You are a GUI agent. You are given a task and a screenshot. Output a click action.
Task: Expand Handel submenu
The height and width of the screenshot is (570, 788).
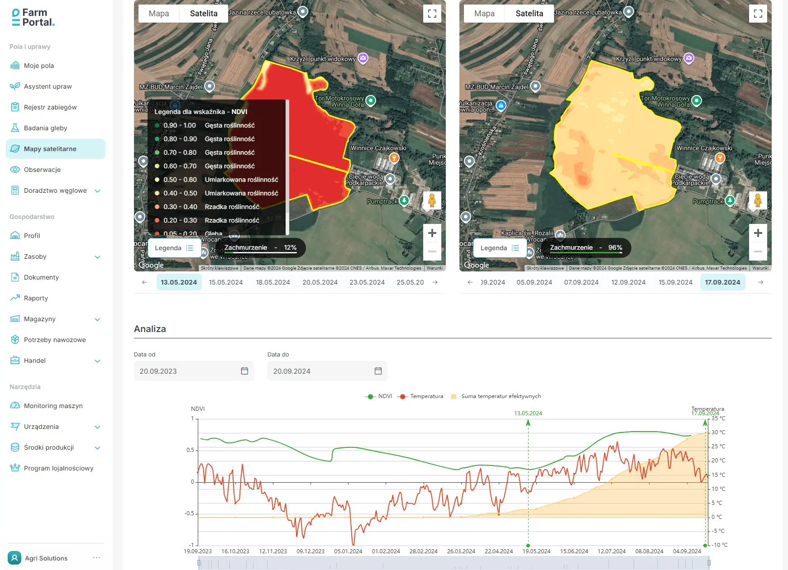[97, 361]
